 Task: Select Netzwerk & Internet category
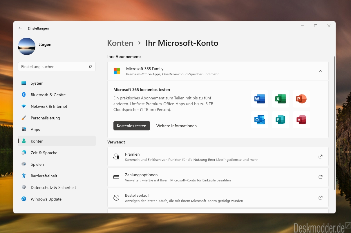click(57, 106)
